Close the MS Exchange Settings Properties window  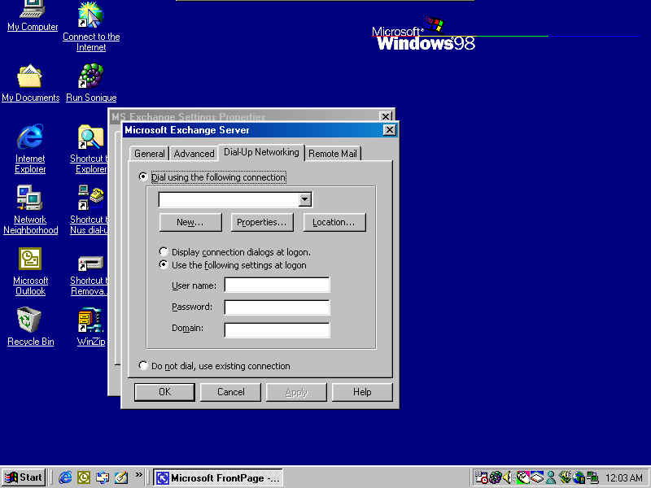386,116
